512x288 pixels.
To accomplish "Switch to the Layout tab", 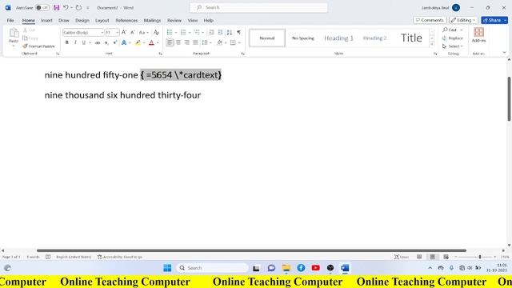I will pyautogui.click(x=102, y=20).
